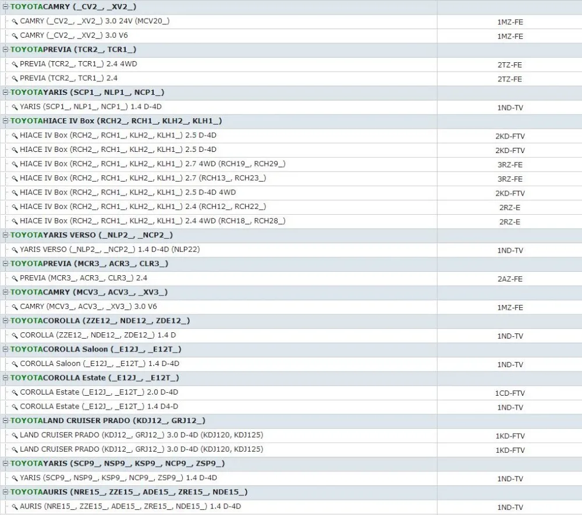Click engine code 2TZ-FE in PREVIA (TCR2_) 2.4 row
This screenshot has width=582, height=515.
[510, 79]
